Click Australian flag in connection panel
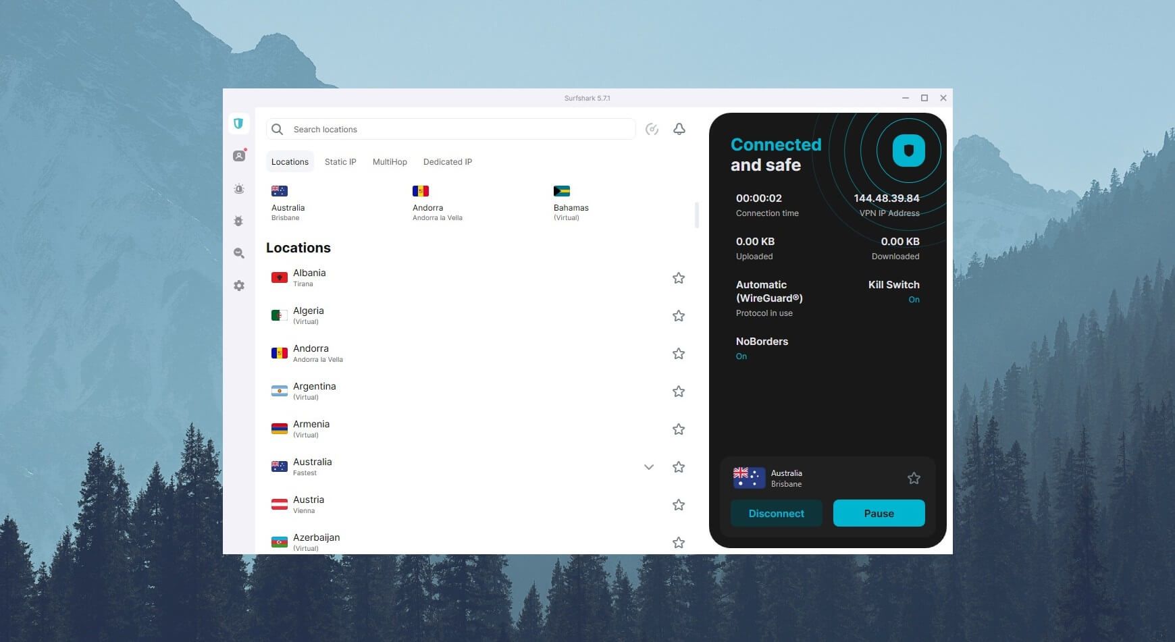The image size is (1175, 642). click(x=749, y=478)
